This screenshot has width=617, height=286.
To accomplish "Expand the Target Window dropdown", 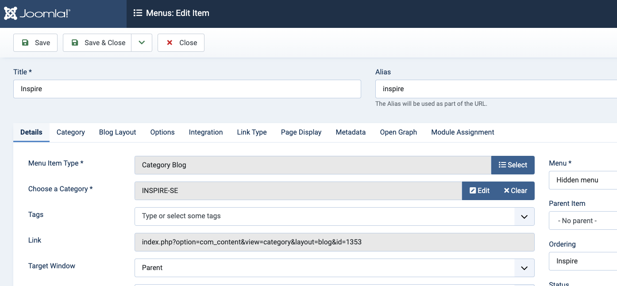I will (524, 268).
